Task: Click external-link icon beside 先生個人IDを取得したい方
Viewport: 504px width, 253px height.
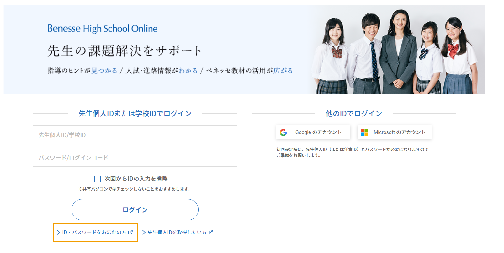Action: pos(211,232)
